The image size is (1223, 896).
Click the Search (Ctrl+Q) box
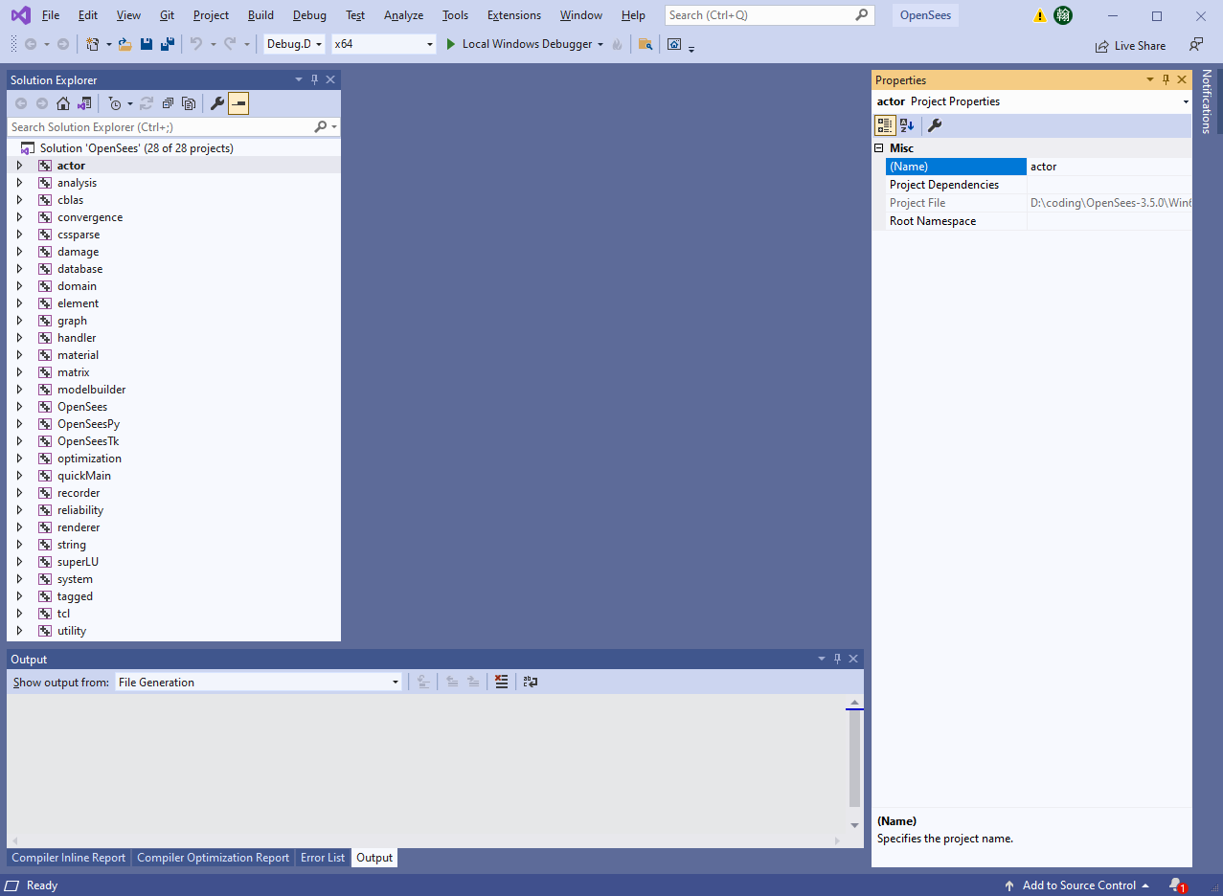click(769, 15)
